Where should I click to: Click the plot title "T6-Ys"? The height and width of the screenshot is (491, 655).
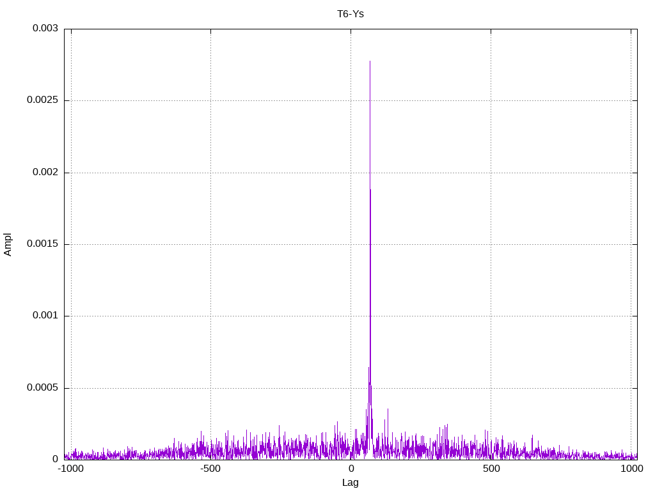click(x=351, y=14)
